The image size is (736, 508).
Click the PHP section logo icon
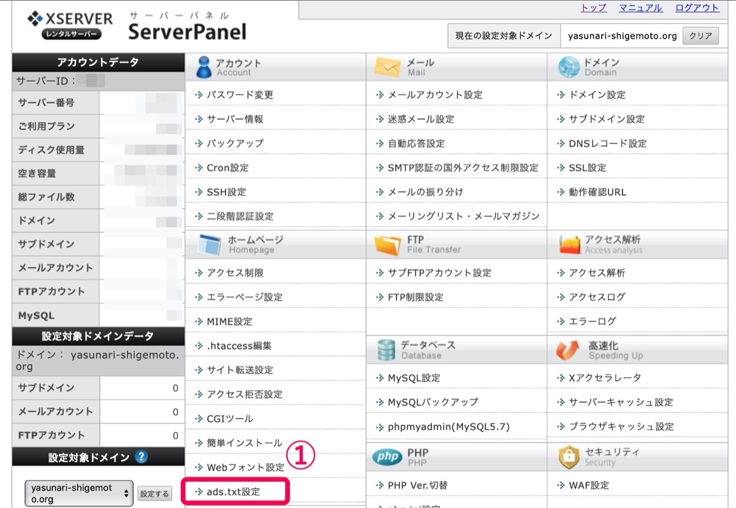point(387,457)
